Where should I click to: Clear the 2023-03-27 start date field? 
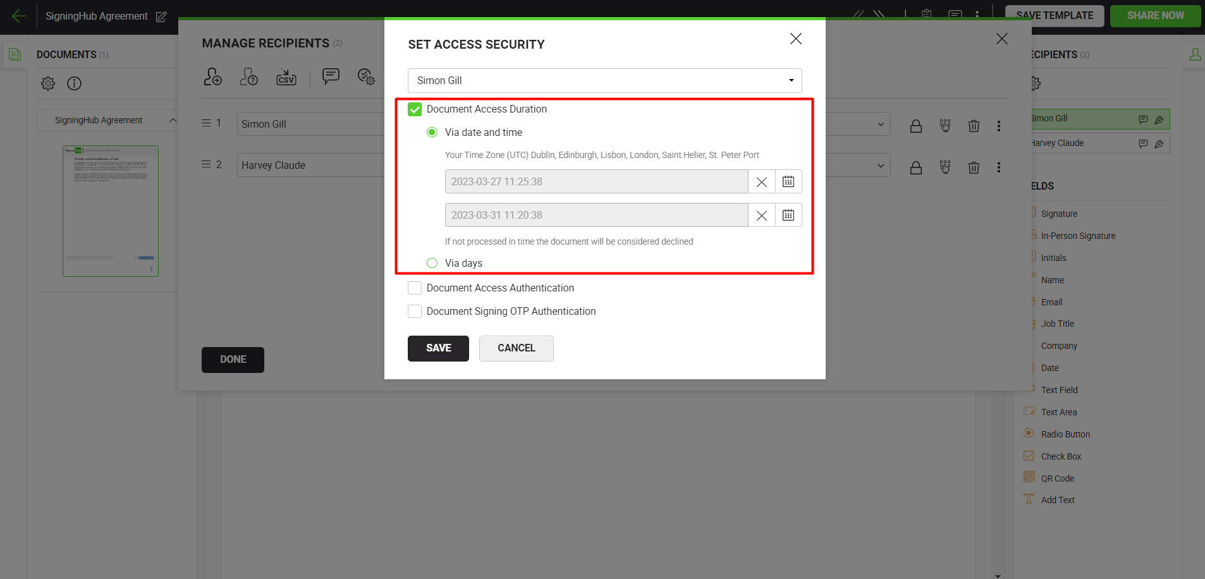(761, 182)
